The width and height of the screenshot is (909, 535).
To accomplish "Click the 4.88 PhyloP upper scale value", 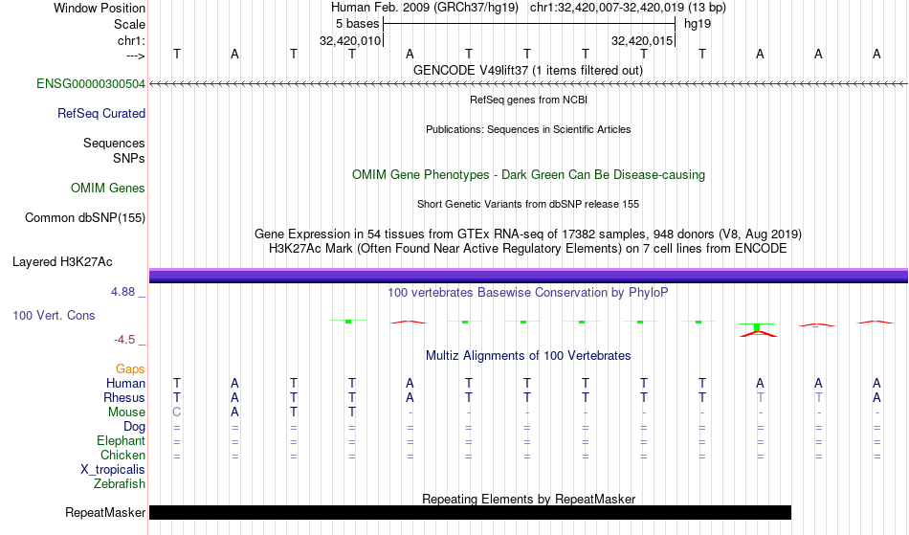I will click(122, 292).
